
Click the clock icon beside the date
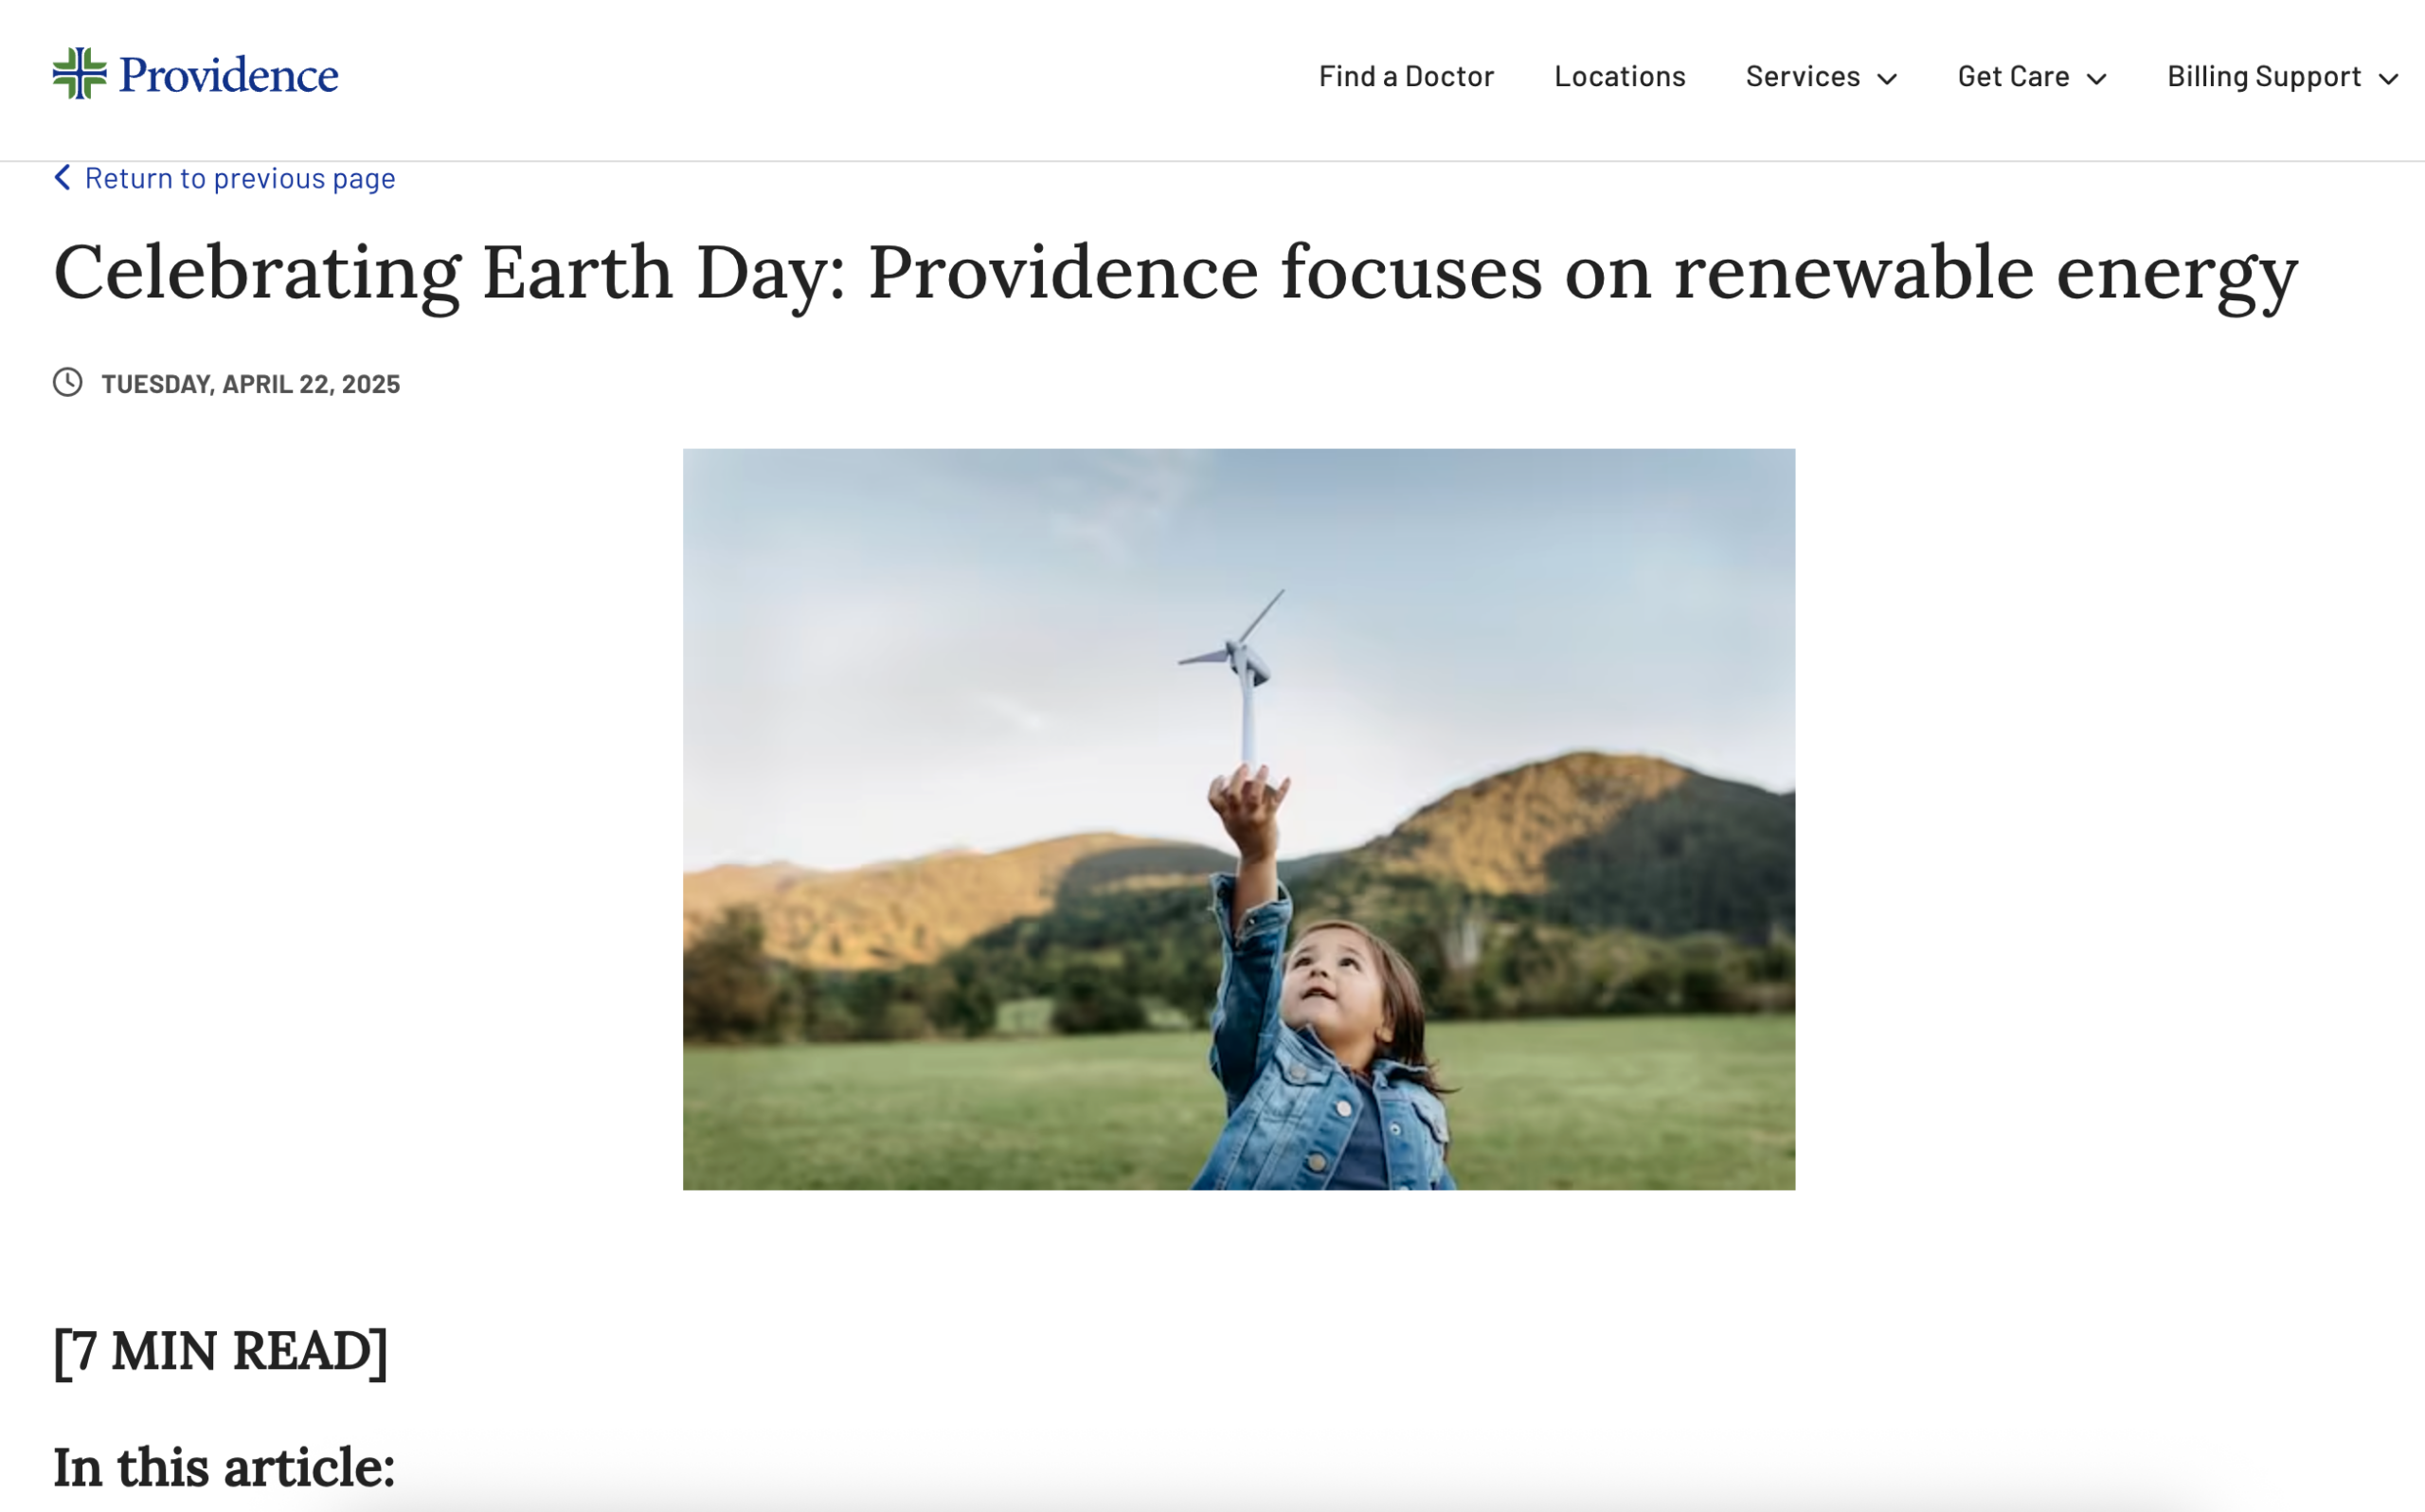point(68,383)
